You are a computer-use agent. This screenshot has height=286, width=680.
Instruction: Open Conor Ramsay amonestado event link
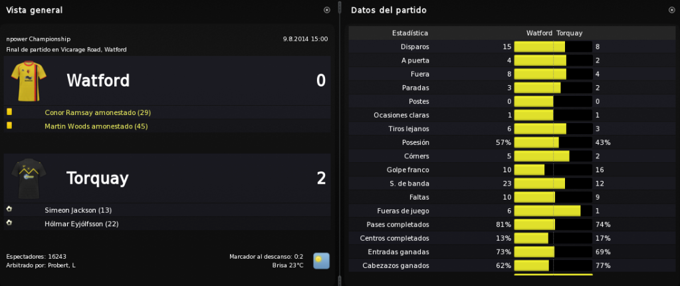(98, 113)
